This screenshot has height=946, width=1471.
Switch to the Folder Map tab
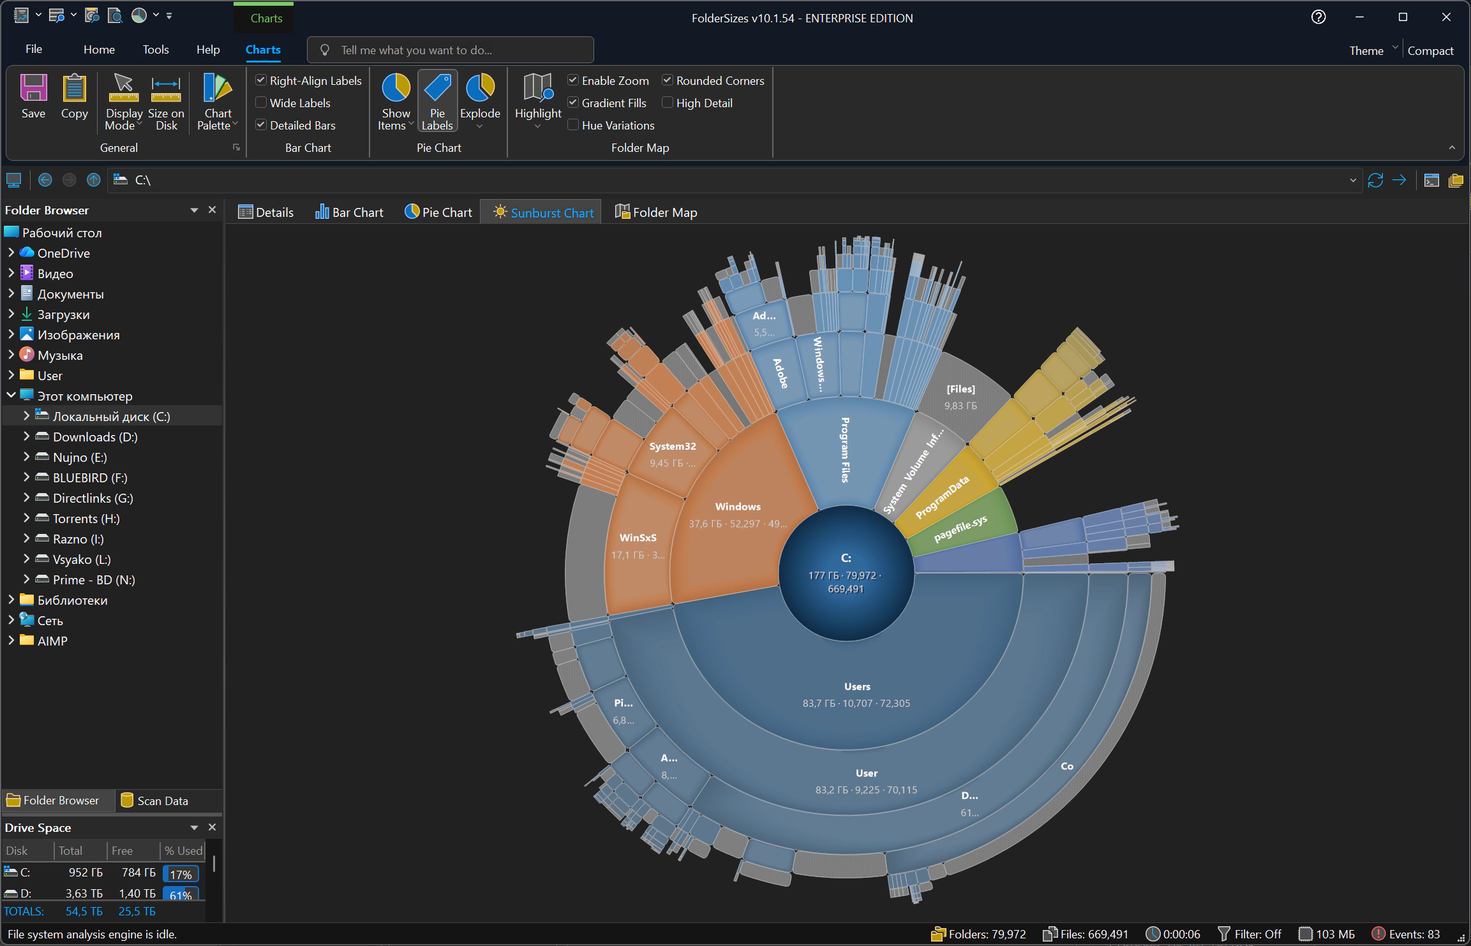(656, 212)
